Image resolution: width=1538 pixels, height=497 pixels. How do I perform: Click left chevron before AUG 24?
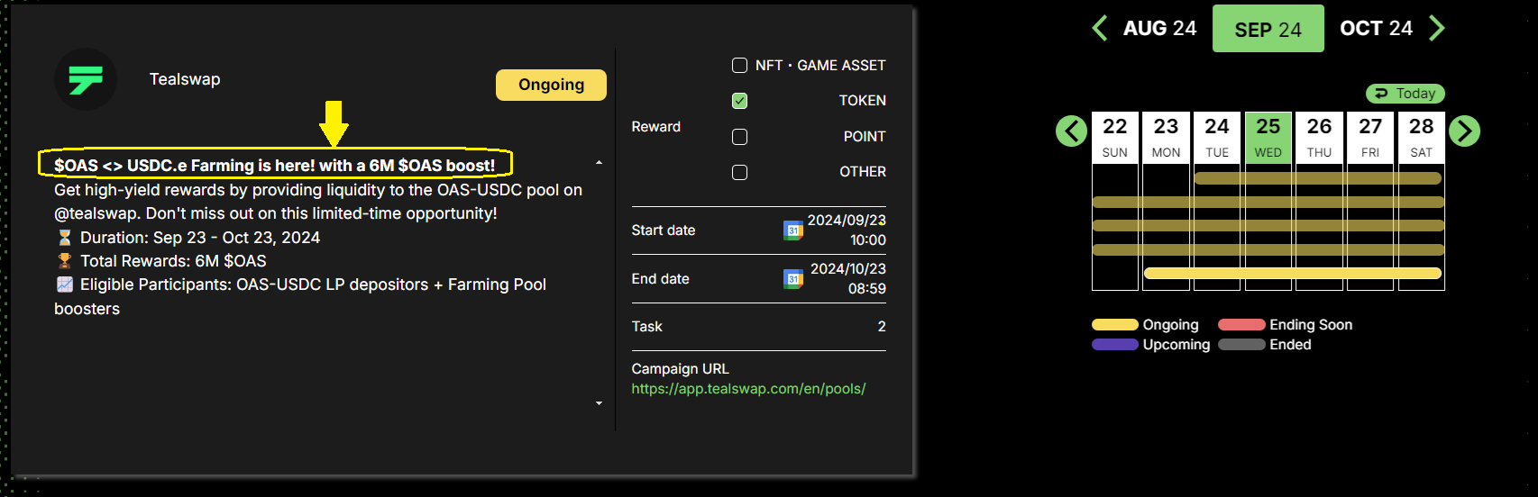1099,29
